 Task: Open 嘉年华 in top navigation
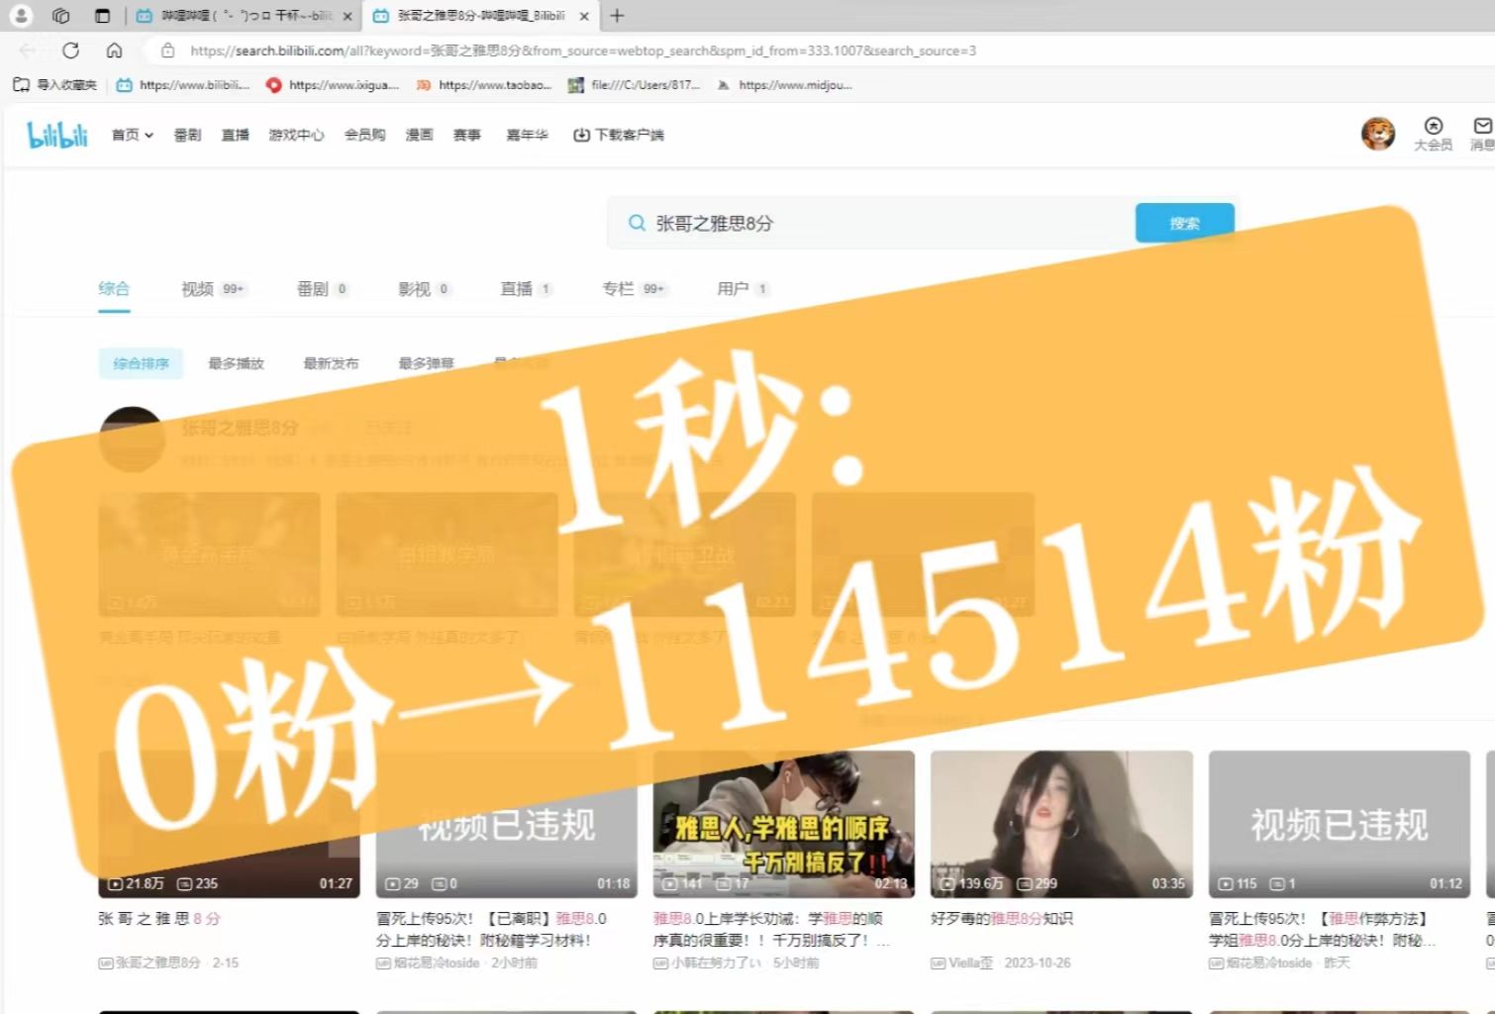tap(527, 135)
